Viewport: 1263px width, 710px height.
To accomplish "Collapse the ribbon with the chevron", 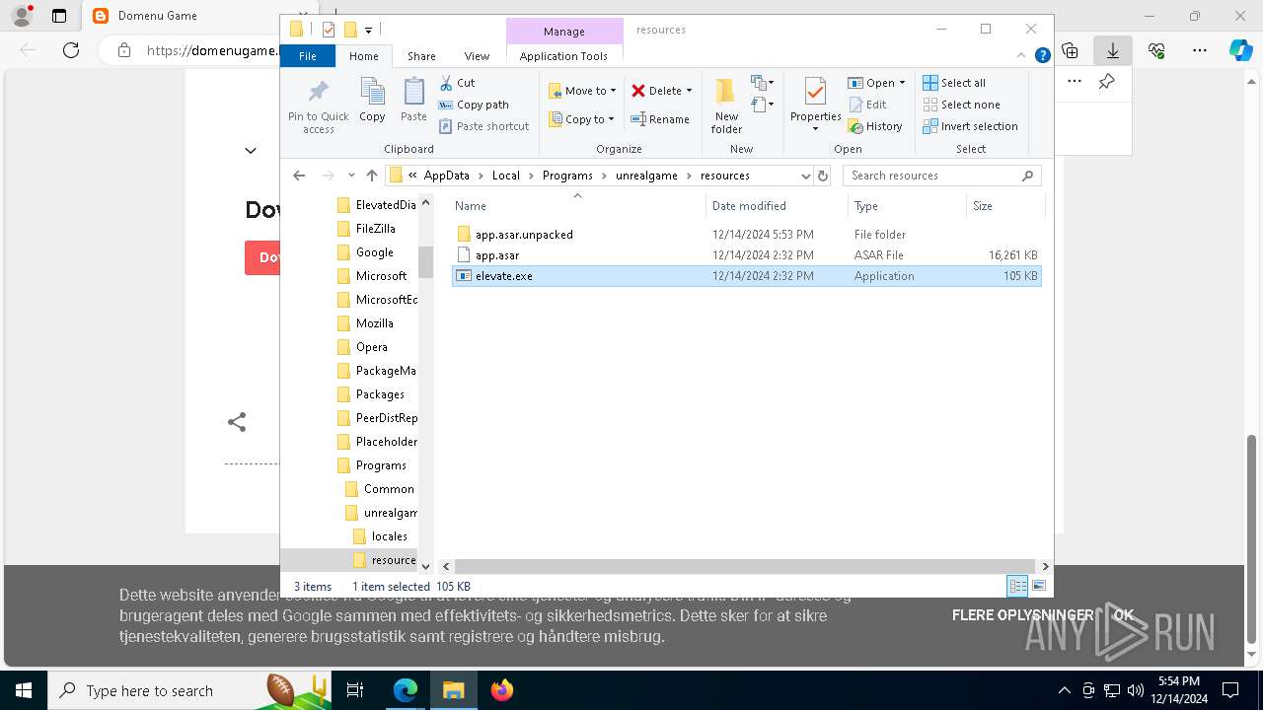I will 1022,56.
